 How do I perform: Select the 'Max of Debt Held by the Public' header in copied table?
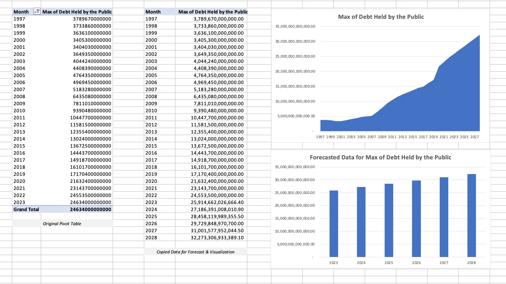213,12
